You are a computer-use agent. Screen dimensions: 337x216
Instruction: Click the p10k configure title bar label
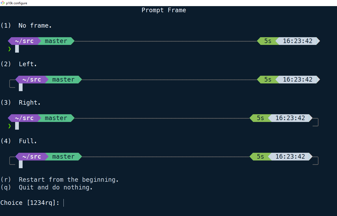coord(17,3)
